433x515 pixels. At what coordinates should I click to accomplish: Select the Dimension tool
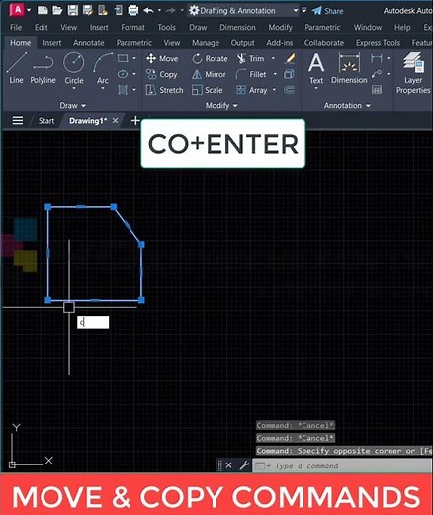pos(349,68)
